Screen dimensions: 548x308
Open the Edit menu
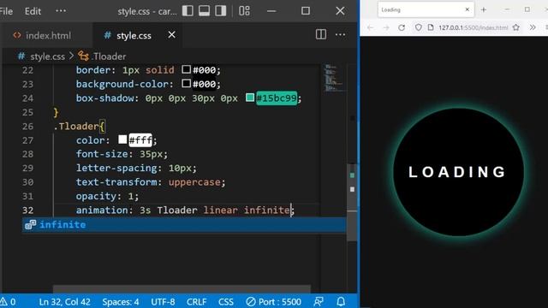tap(33, 11)
